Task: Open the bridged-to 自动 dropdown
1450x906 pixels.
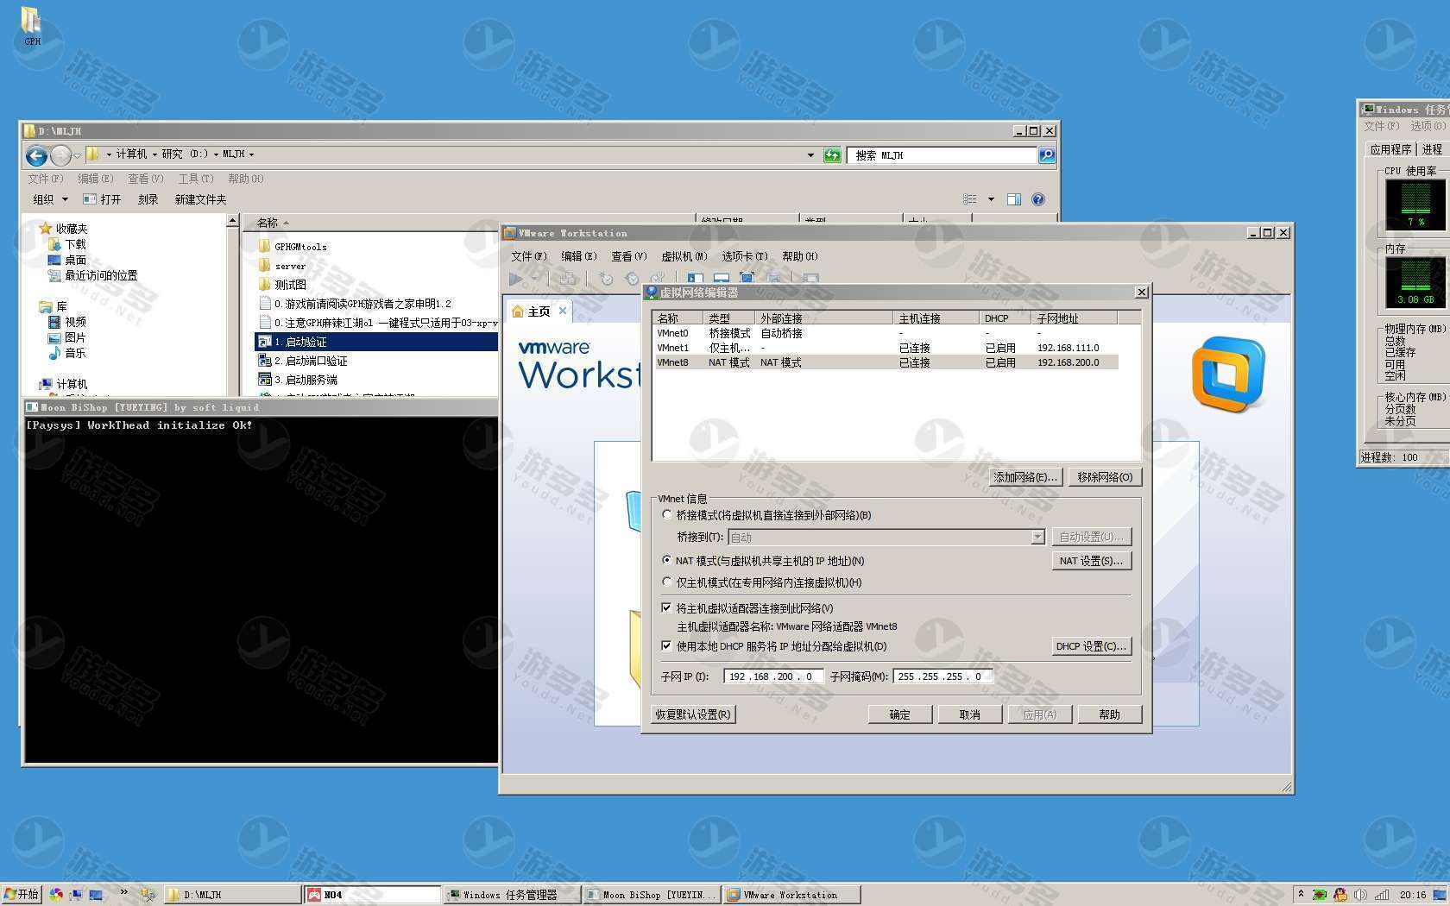Action: coord(1037,537)
